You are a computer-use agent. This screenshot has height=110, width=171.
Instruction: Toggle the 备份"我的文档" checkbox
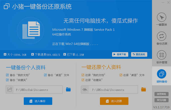[x=7, y=75]
